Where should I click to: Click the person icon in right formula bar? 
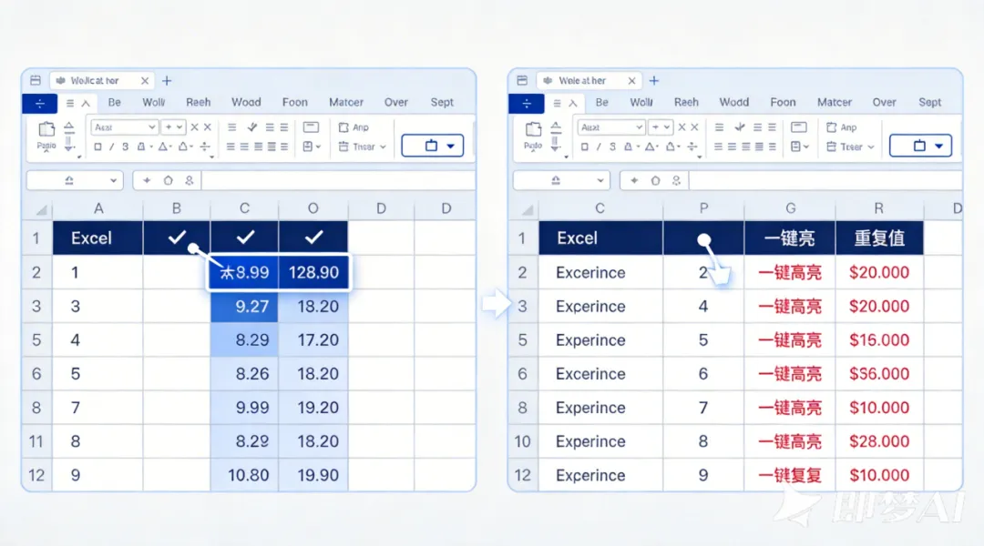[x=676, y=180]
